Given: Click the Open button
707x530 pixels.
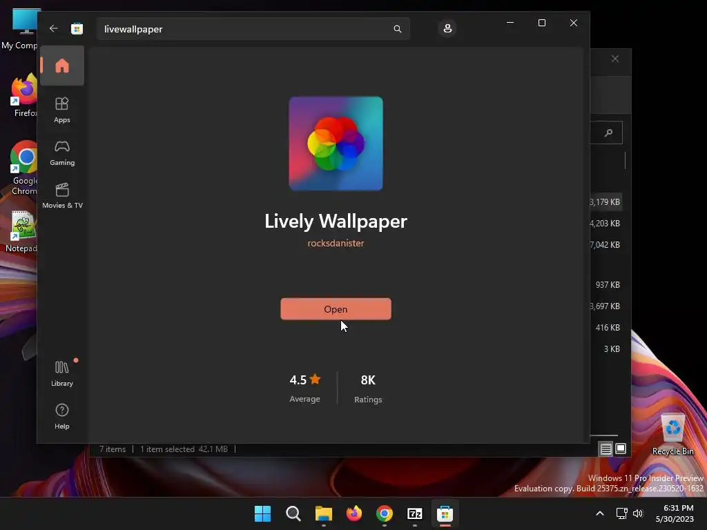Looking at the screenshot, I should point(336,309).
